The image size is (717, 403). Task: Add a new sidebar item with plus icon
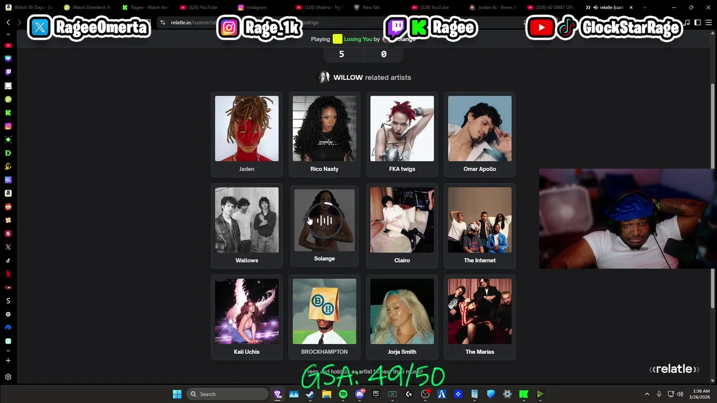click(8, 361)
